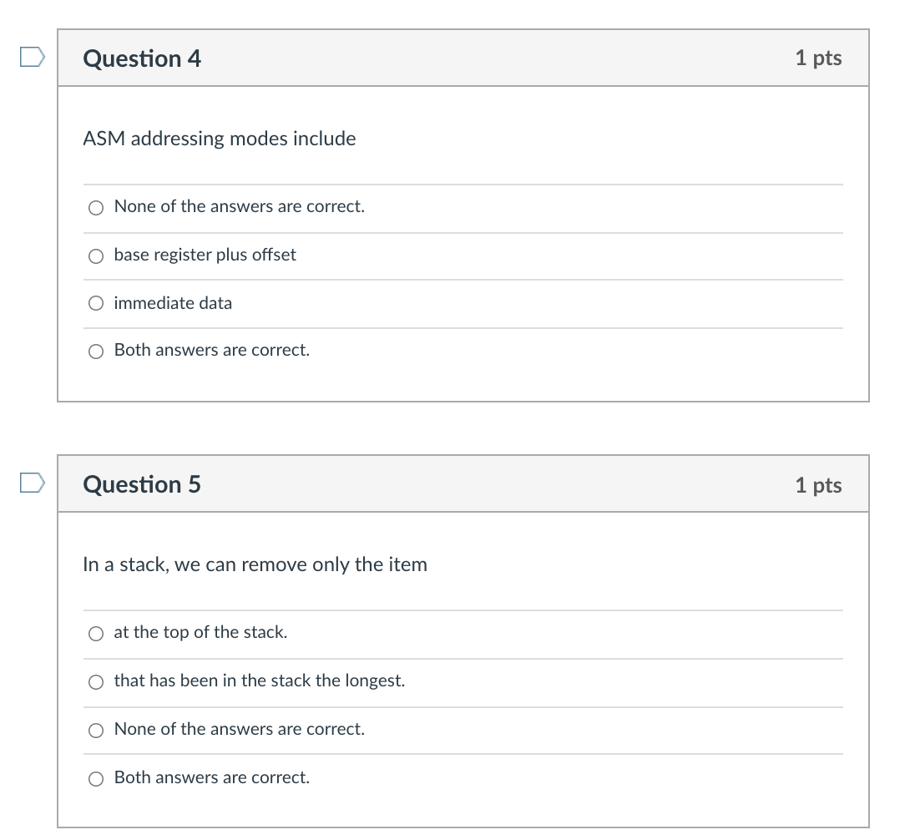Select "immediate data"
The image size is (905, 840).
point(96,303)
